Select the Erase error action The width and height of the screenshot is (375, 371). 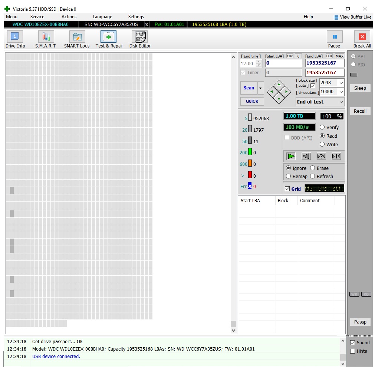pyautogui.click(x=312, y=168)
